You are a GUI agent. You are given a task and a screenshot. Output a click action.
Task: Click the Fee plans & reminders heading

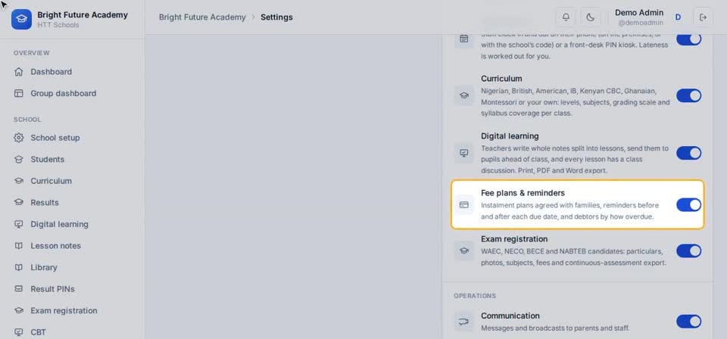(523, 193)
